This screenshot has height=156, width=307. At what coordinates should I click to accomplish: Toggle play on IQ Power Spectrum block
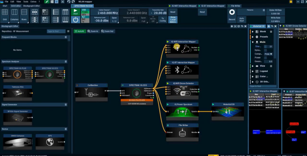[168, 104]
